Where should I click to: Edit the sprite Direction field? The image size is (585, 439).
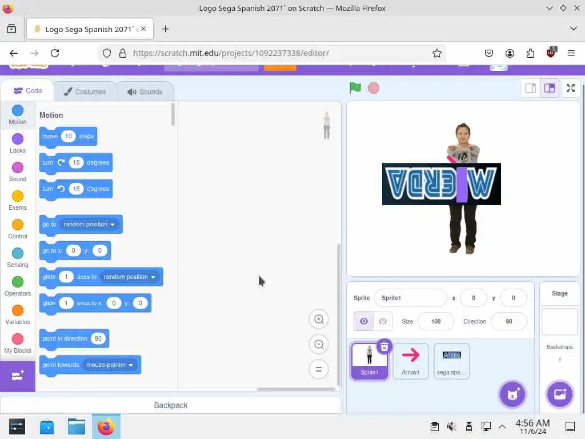pos(509,321)
